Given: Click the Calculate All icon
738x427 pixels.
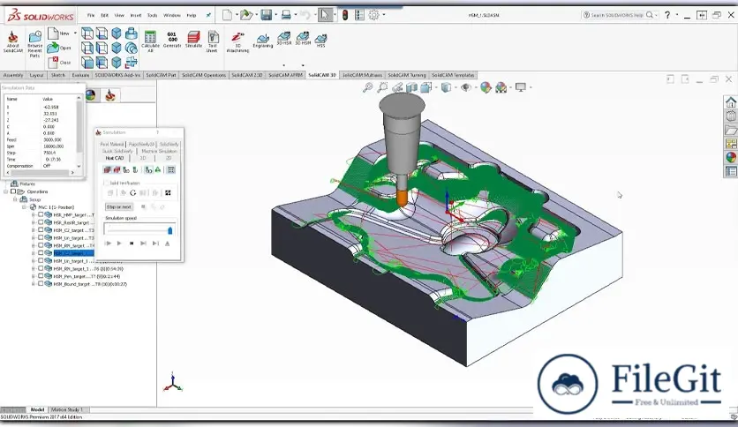Looking at the screenshot, I should [x=150, y=41].
